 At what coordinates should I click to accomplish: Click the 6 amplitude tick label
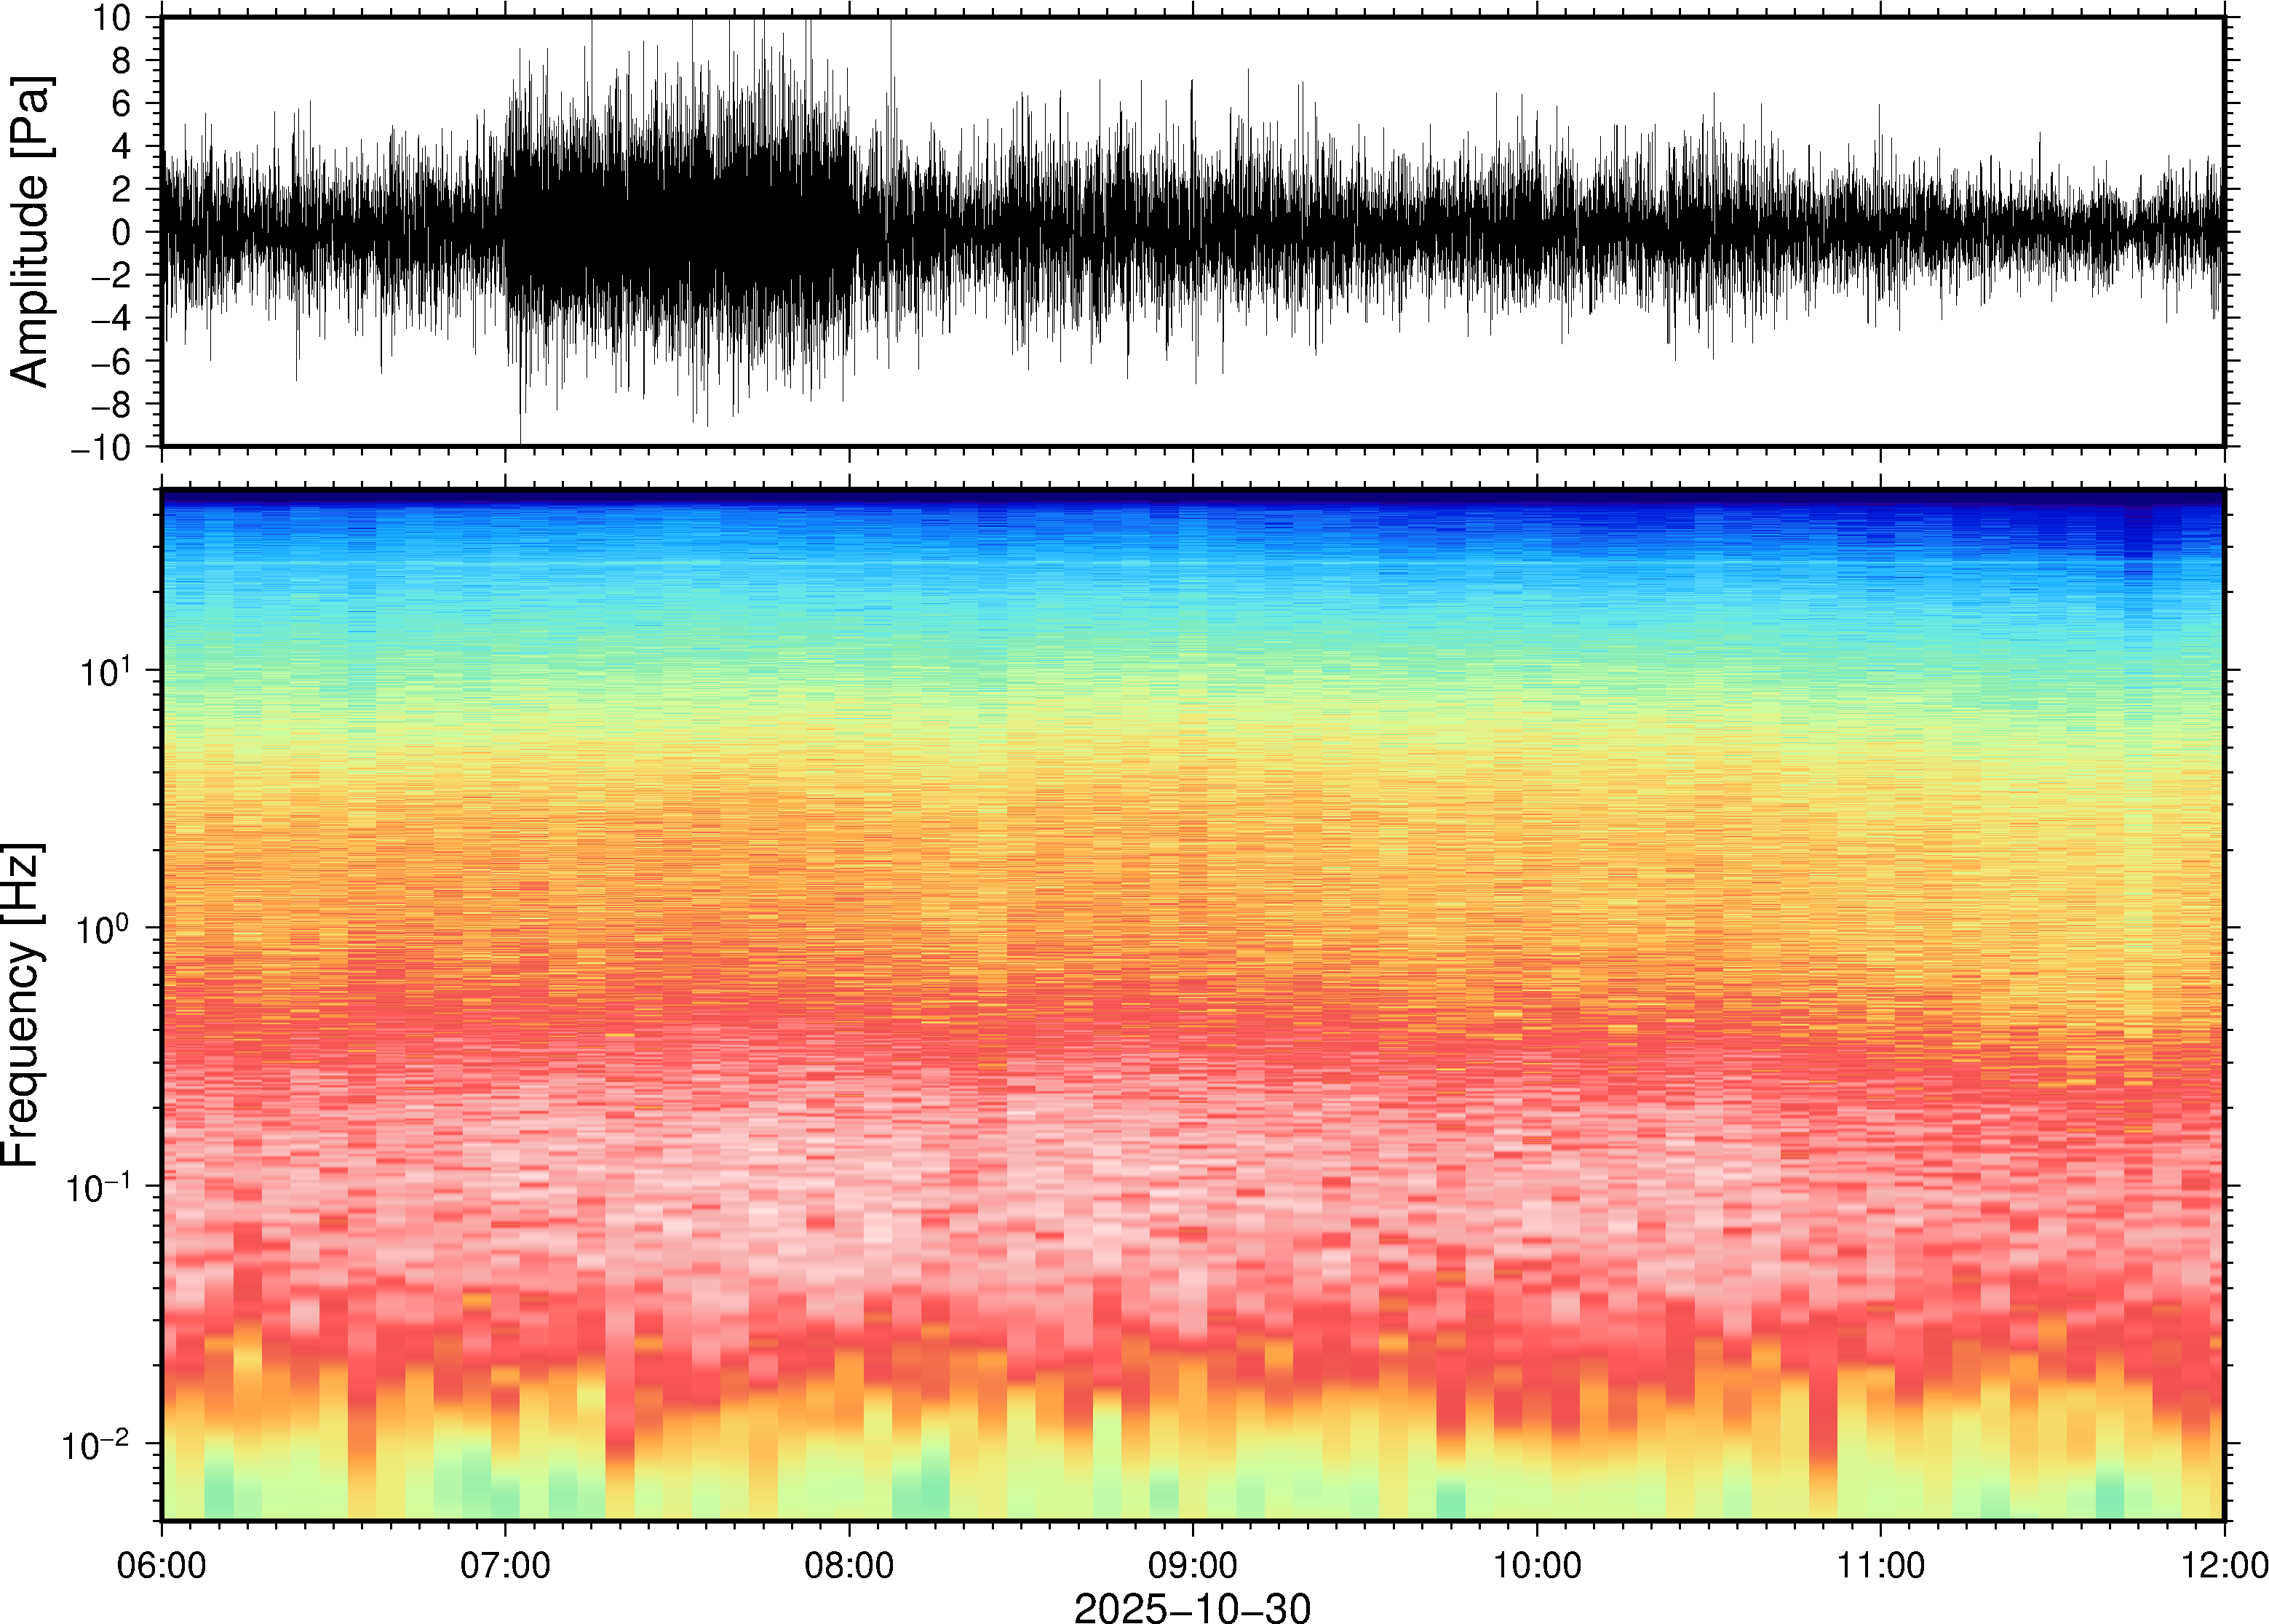pos(121,103)
